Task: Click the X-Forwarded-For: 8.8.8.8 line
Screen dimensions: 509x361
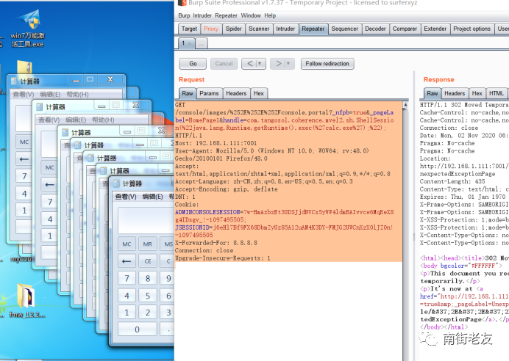Action: 216,243
